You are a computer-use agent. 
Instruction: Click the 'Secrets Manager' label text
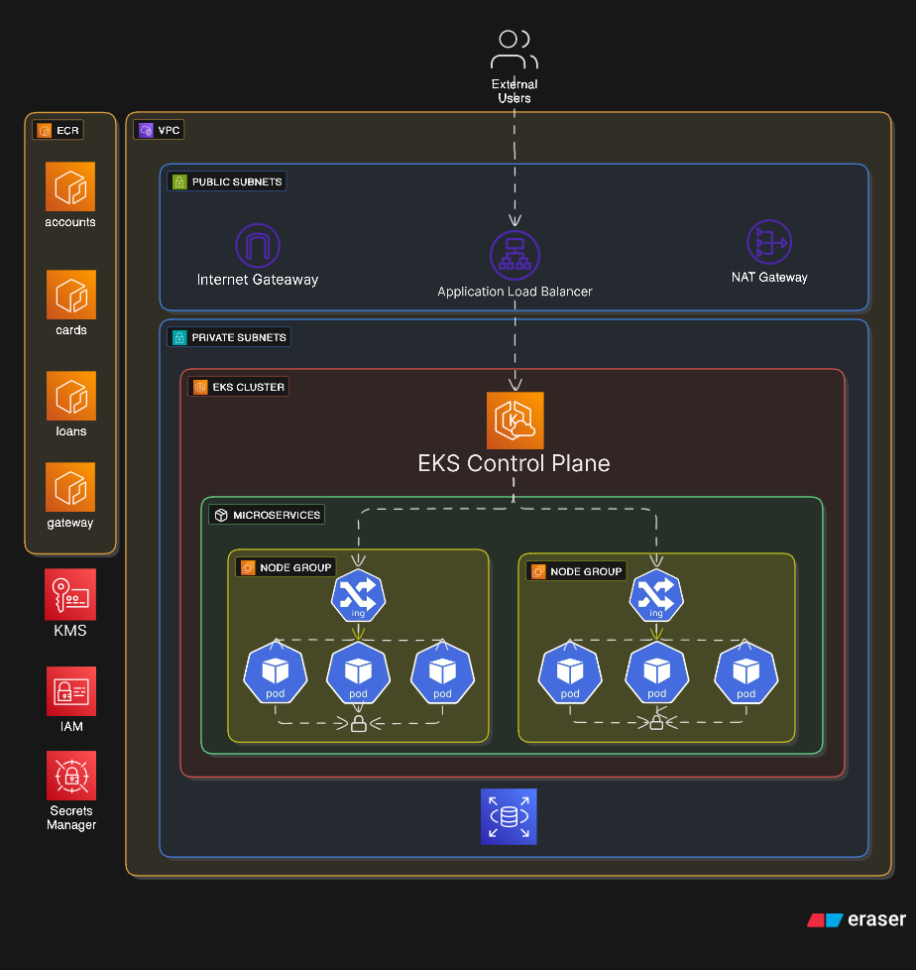pyautogui.click(x=71, y=818)
